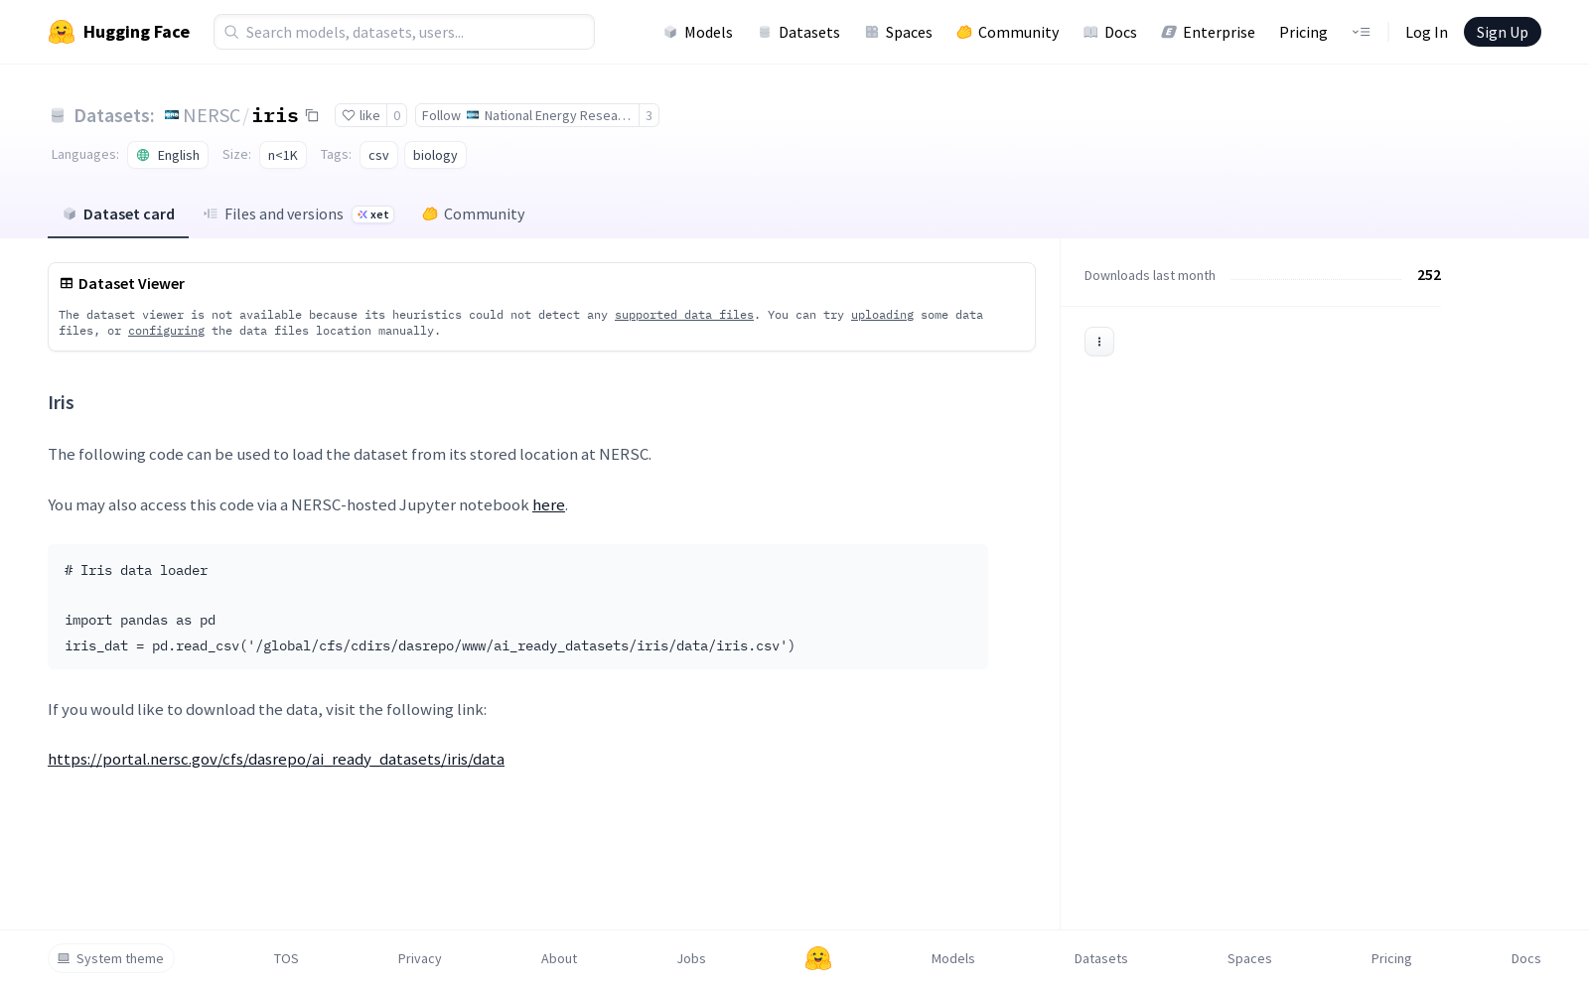
Task: Click the Datasets stack icon beside title
Action: (x=58, y=116)
